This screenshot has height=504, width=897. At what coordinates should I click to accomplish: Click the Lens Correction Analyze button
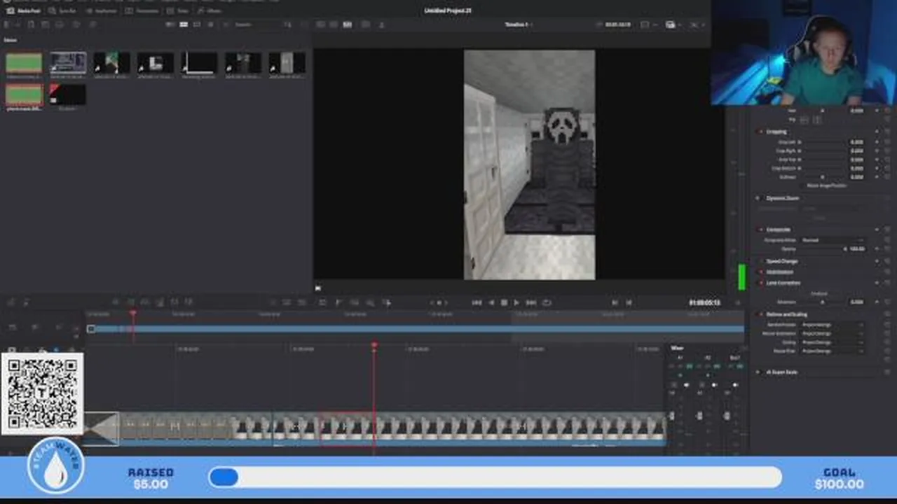point(819,293)
